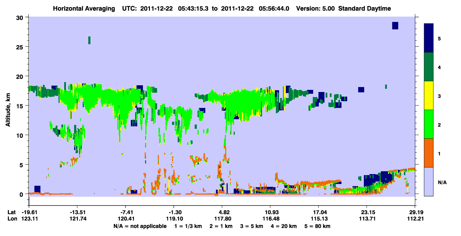Viewport: 461px width, 236px height.
Task: Click the dark blue block near 28 km altitude
Action: (395, 25)
